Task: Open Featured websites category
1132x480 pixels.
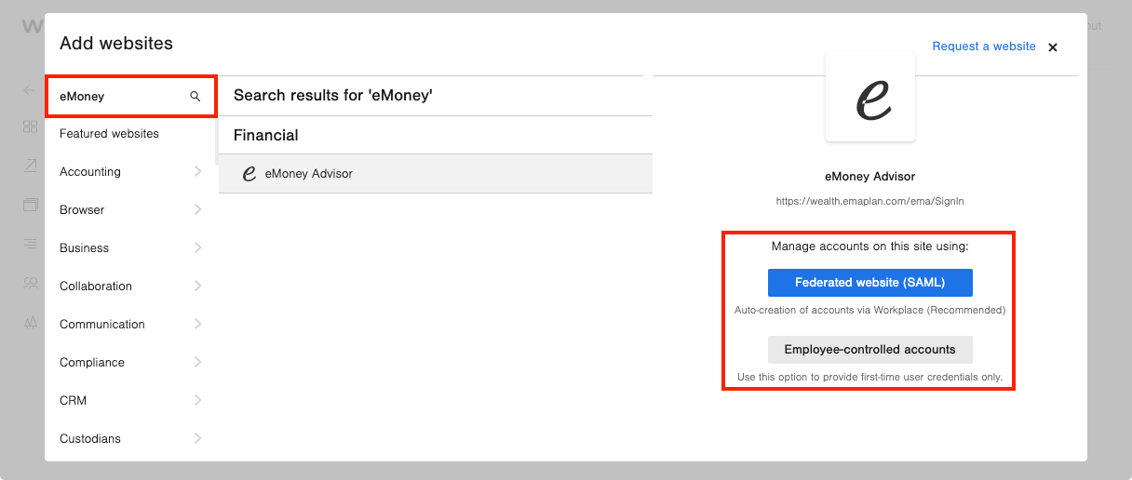Action: click(x=109, y=134)
